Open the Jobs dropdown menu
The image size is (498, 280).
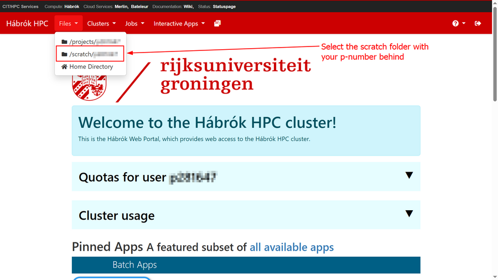134,23
